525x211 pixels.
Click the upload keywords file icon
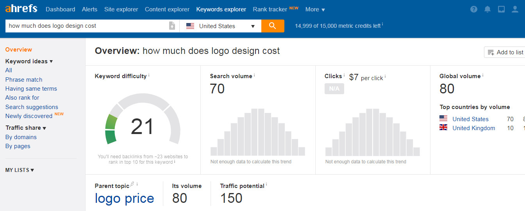coord(172,26)
